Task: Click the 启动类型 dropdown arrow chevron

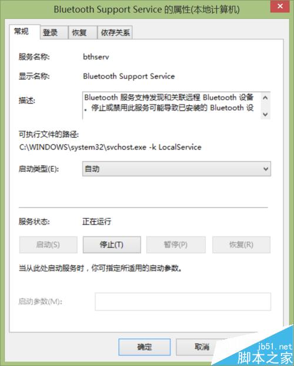Action: [x=266, y=168]
